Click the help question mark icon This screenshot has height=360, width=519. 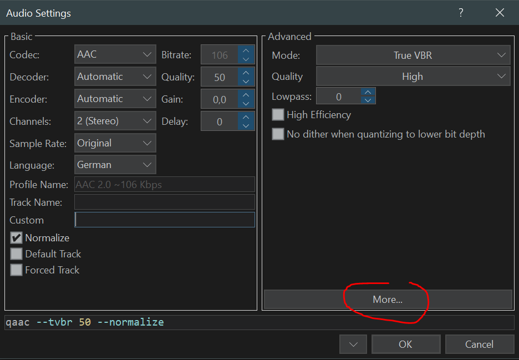(x=461, y=12)
